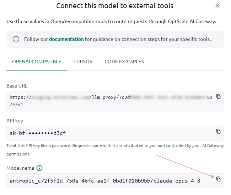The height and width of the screenshot is (195, 231).
Task: Show the Model name info tooltip
Action: (39, 168)
